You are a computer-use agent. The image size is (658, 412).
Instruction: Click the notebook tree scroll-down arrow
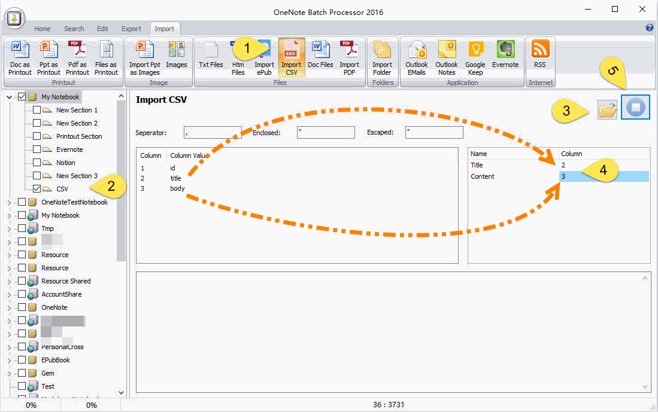click(122, 393)
